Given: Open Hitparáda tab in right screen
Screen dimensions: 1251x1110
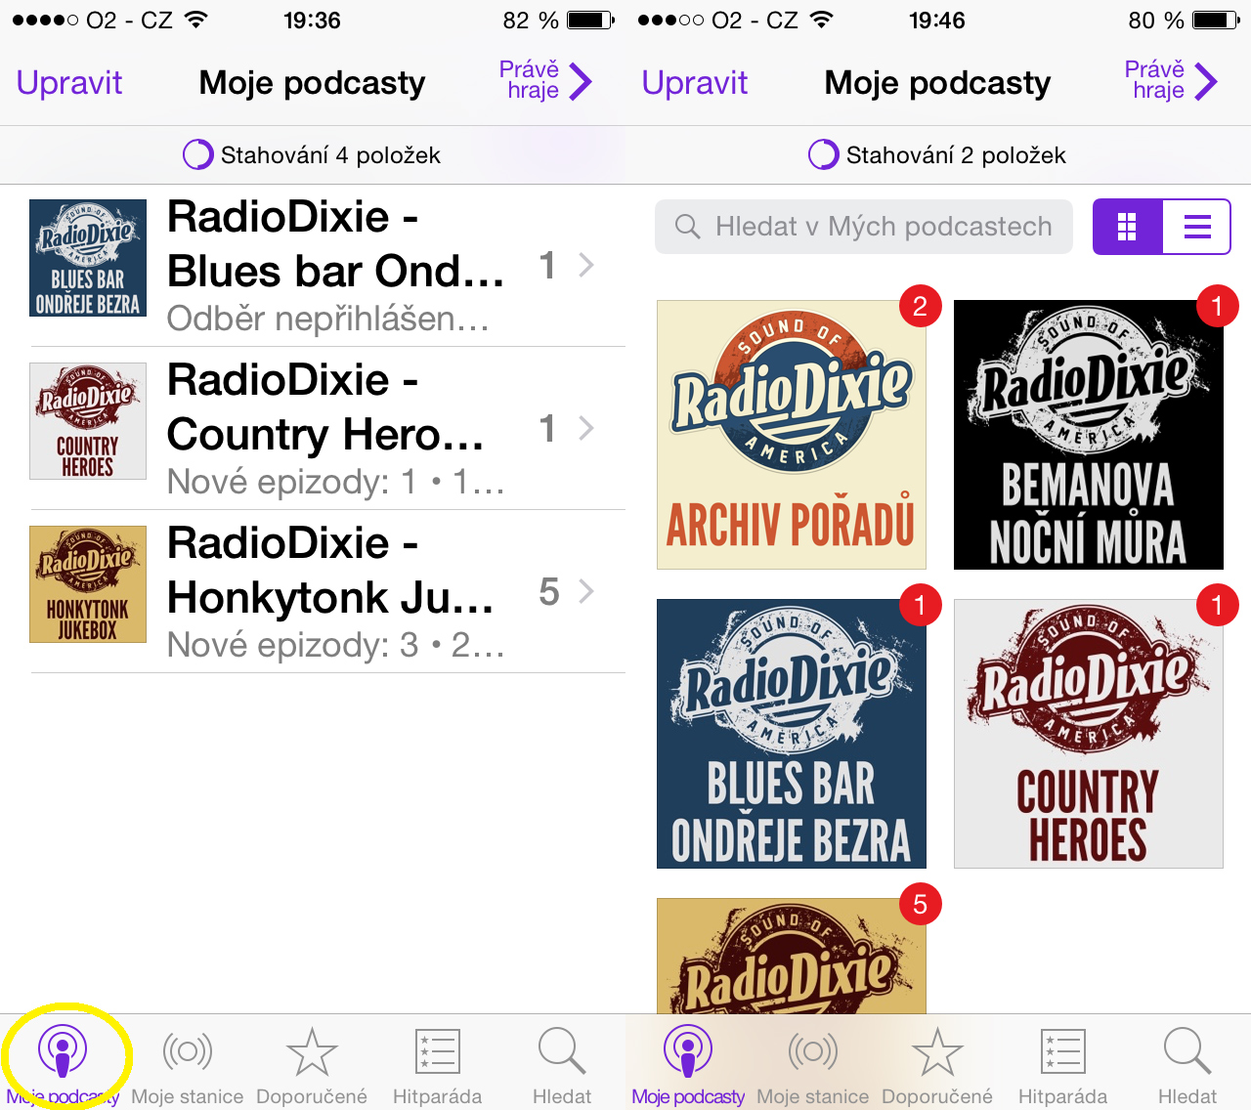Looking at the screenshot, I should coord(1062,1067).
